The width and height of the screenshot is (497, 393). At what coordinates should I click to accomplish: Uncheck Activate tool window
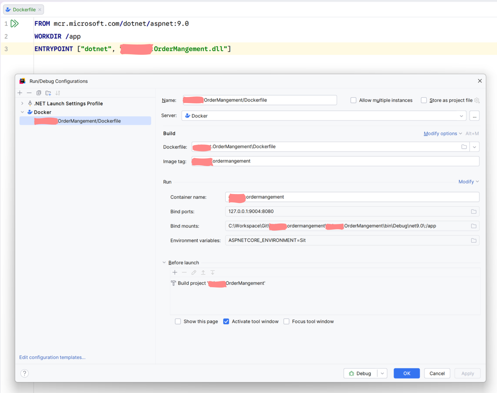click(226, 321)
